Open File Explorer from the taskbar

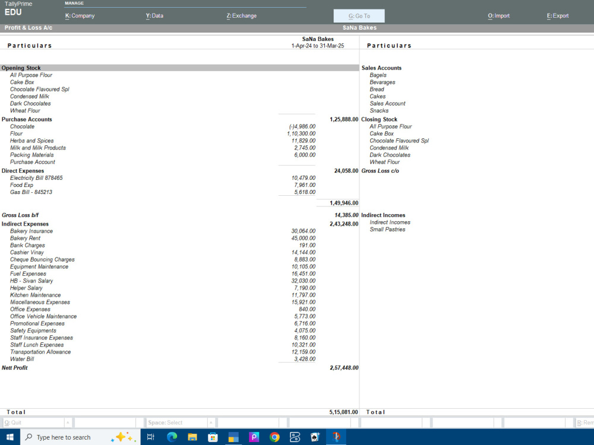(x=192, y=437)
